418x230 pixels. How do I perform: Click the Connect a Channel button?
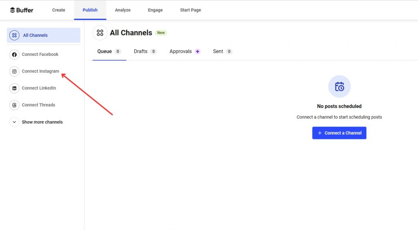339,133
